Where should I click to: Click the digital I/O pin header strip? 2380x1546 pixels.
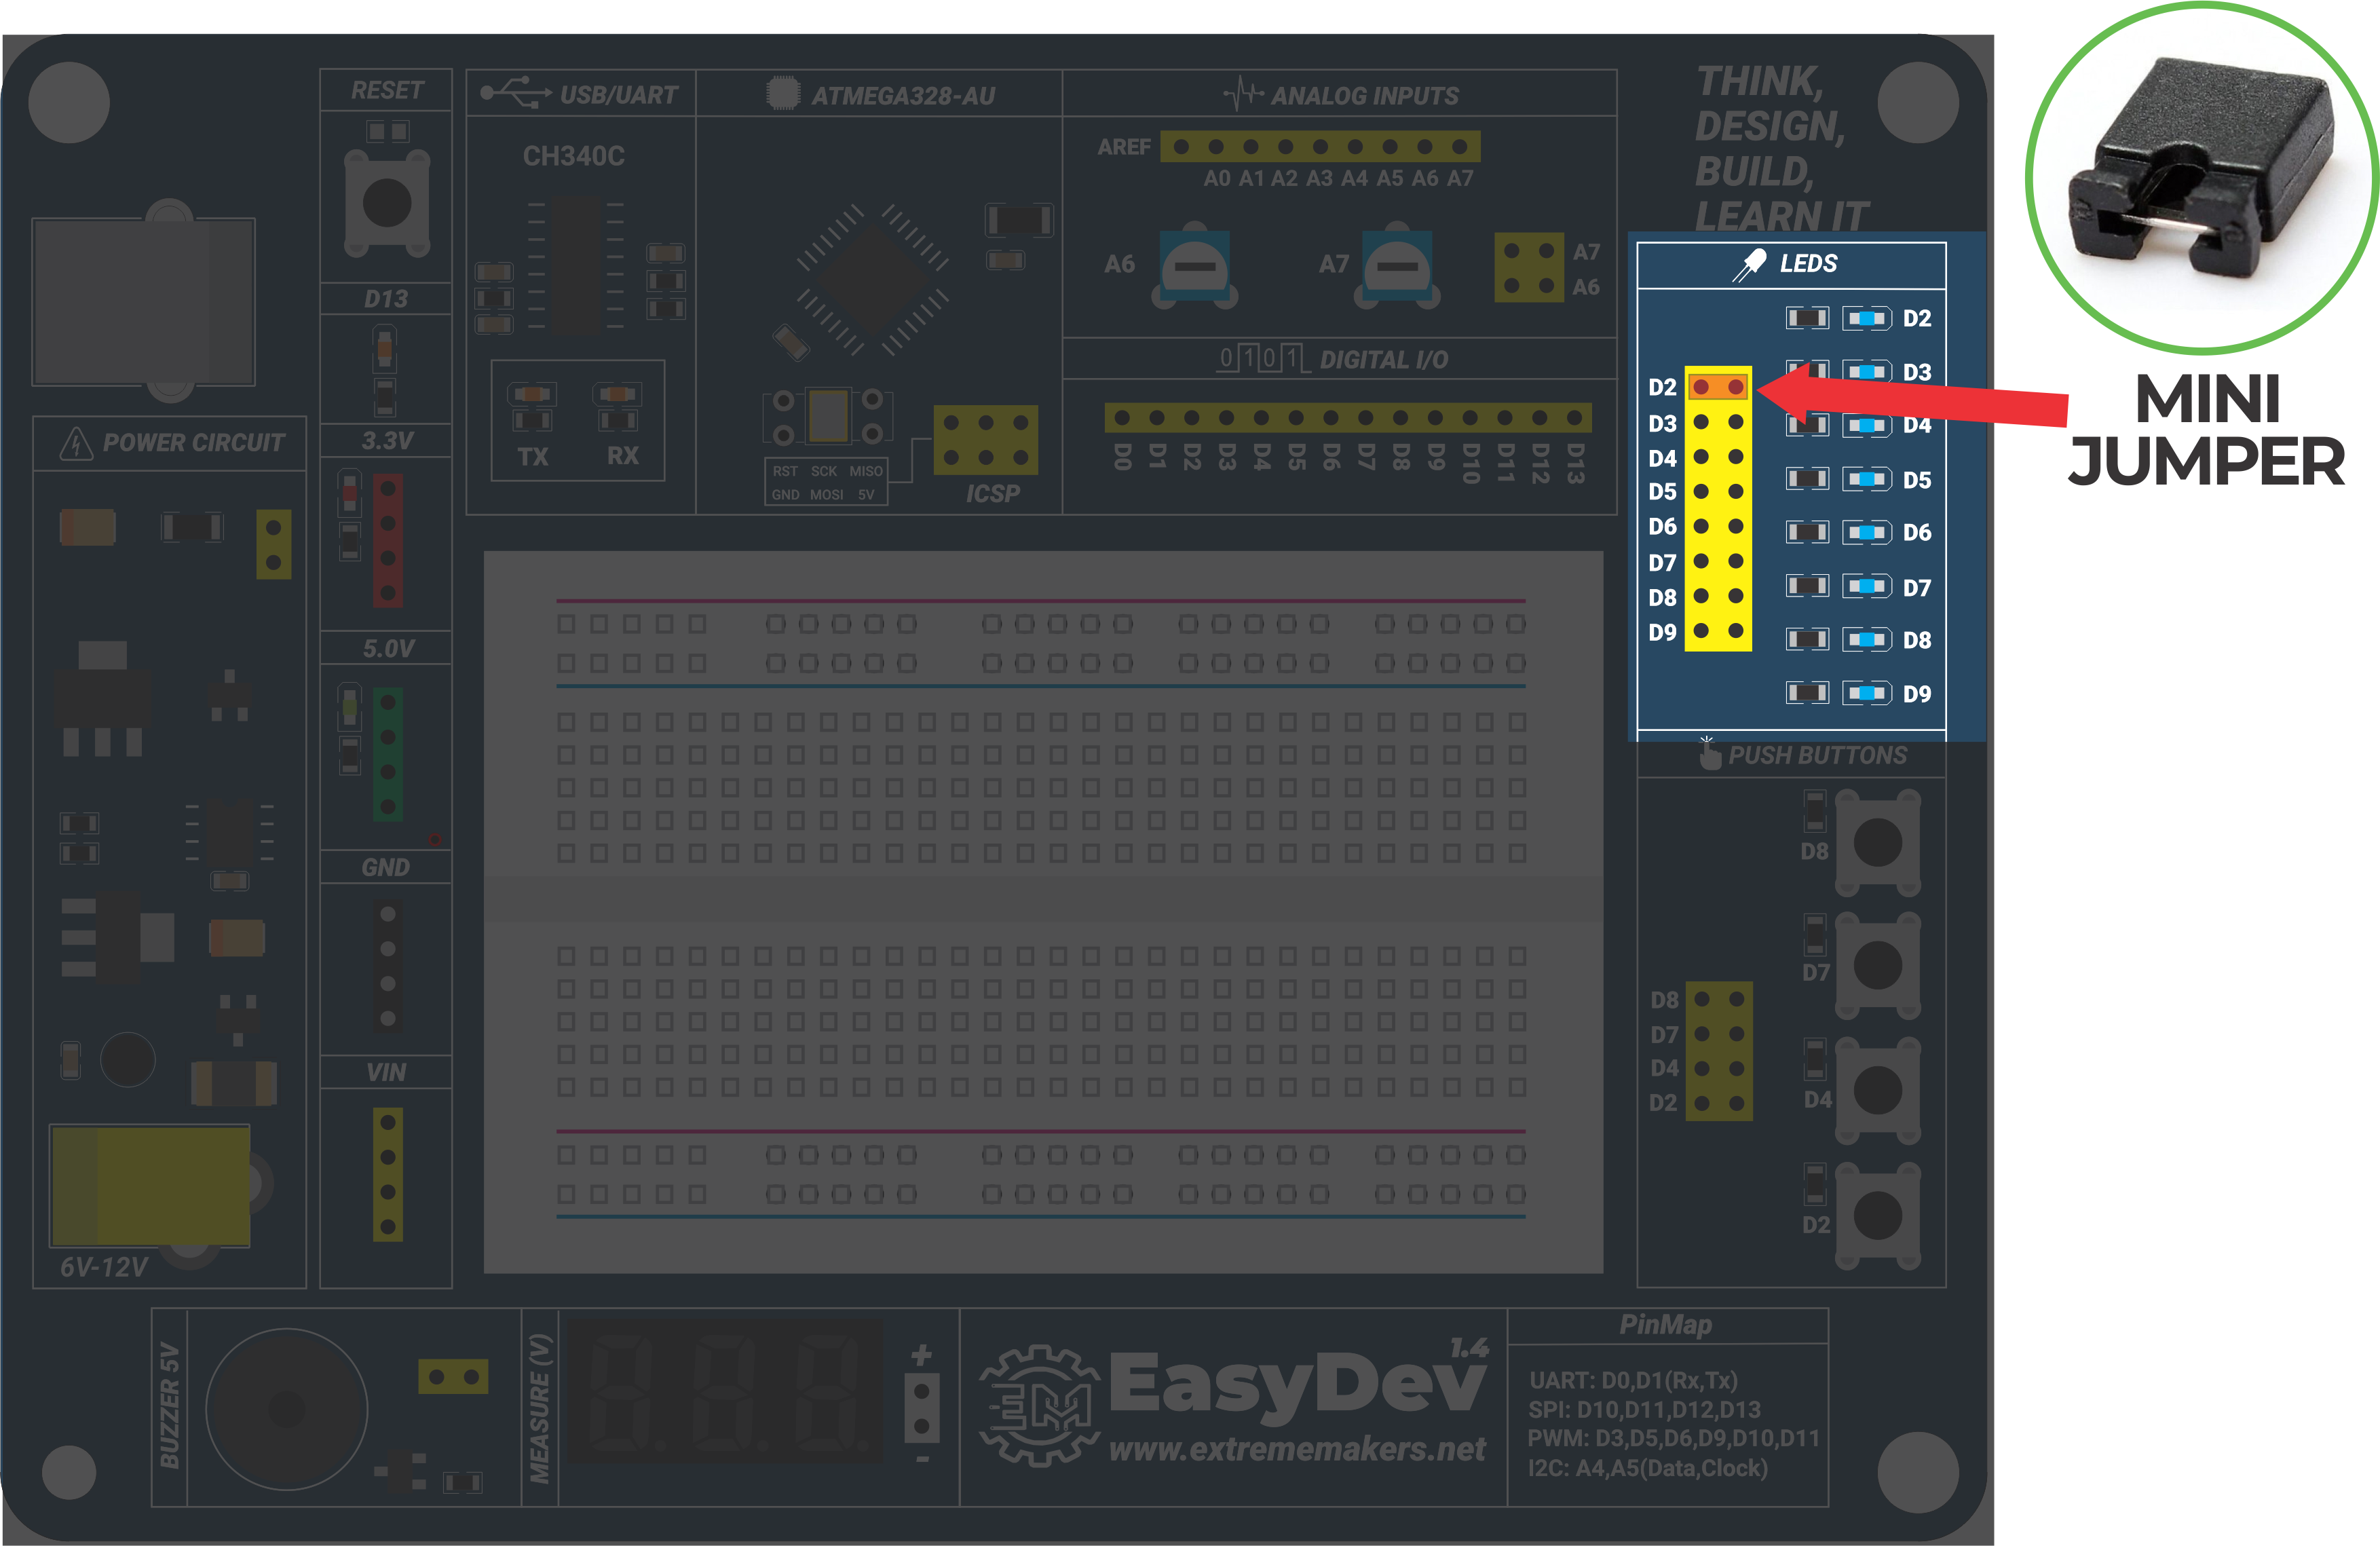(1348, 418)
